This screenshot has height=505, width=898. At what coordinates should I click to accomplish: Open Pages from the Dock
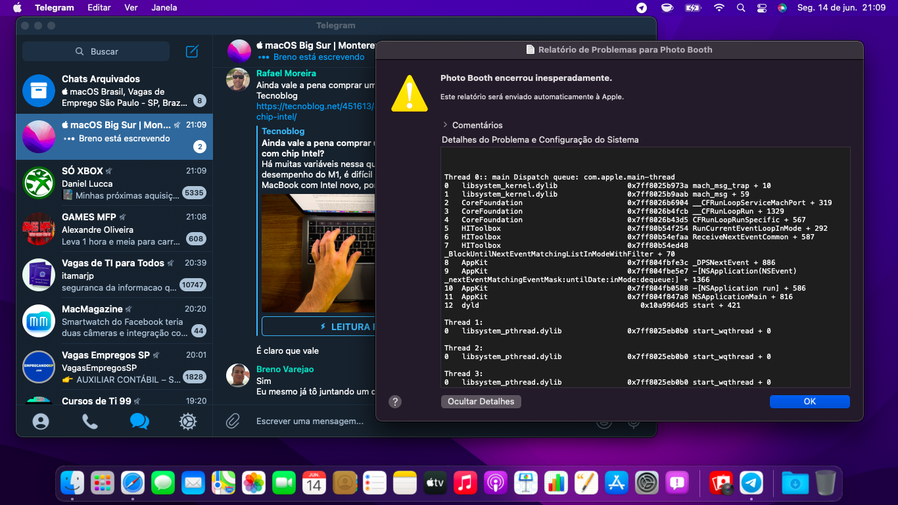(586, 483)
